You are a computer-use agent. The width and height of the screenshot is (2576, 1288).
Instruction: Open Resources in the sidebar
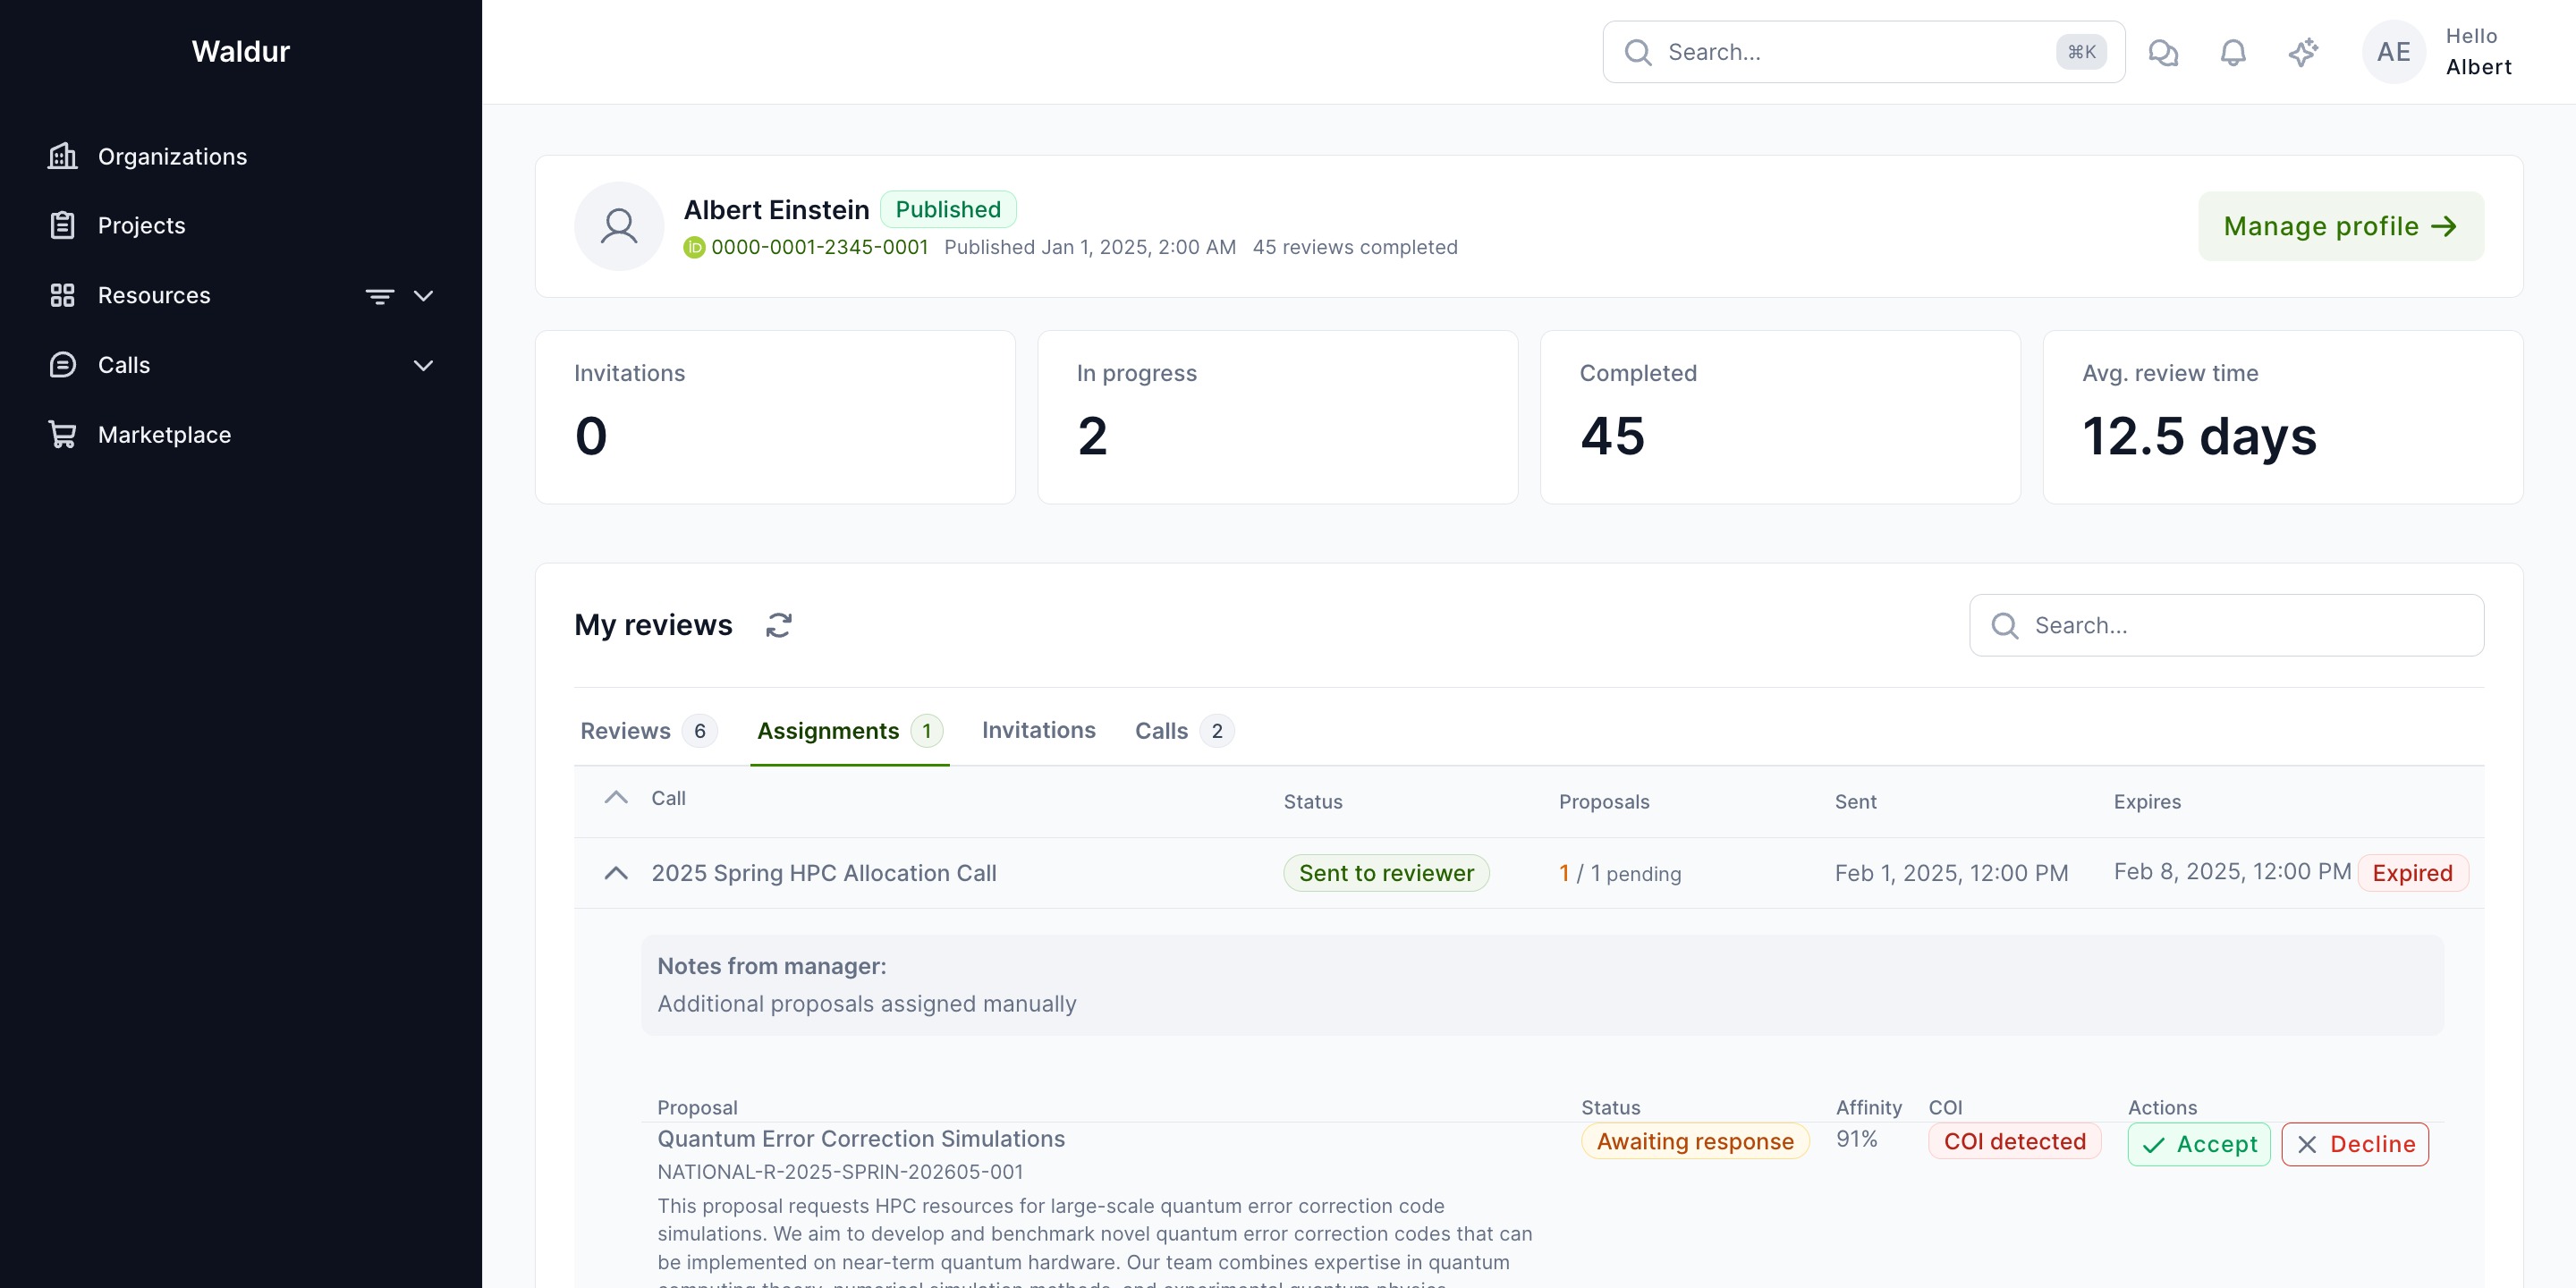(x=154, y=295)
